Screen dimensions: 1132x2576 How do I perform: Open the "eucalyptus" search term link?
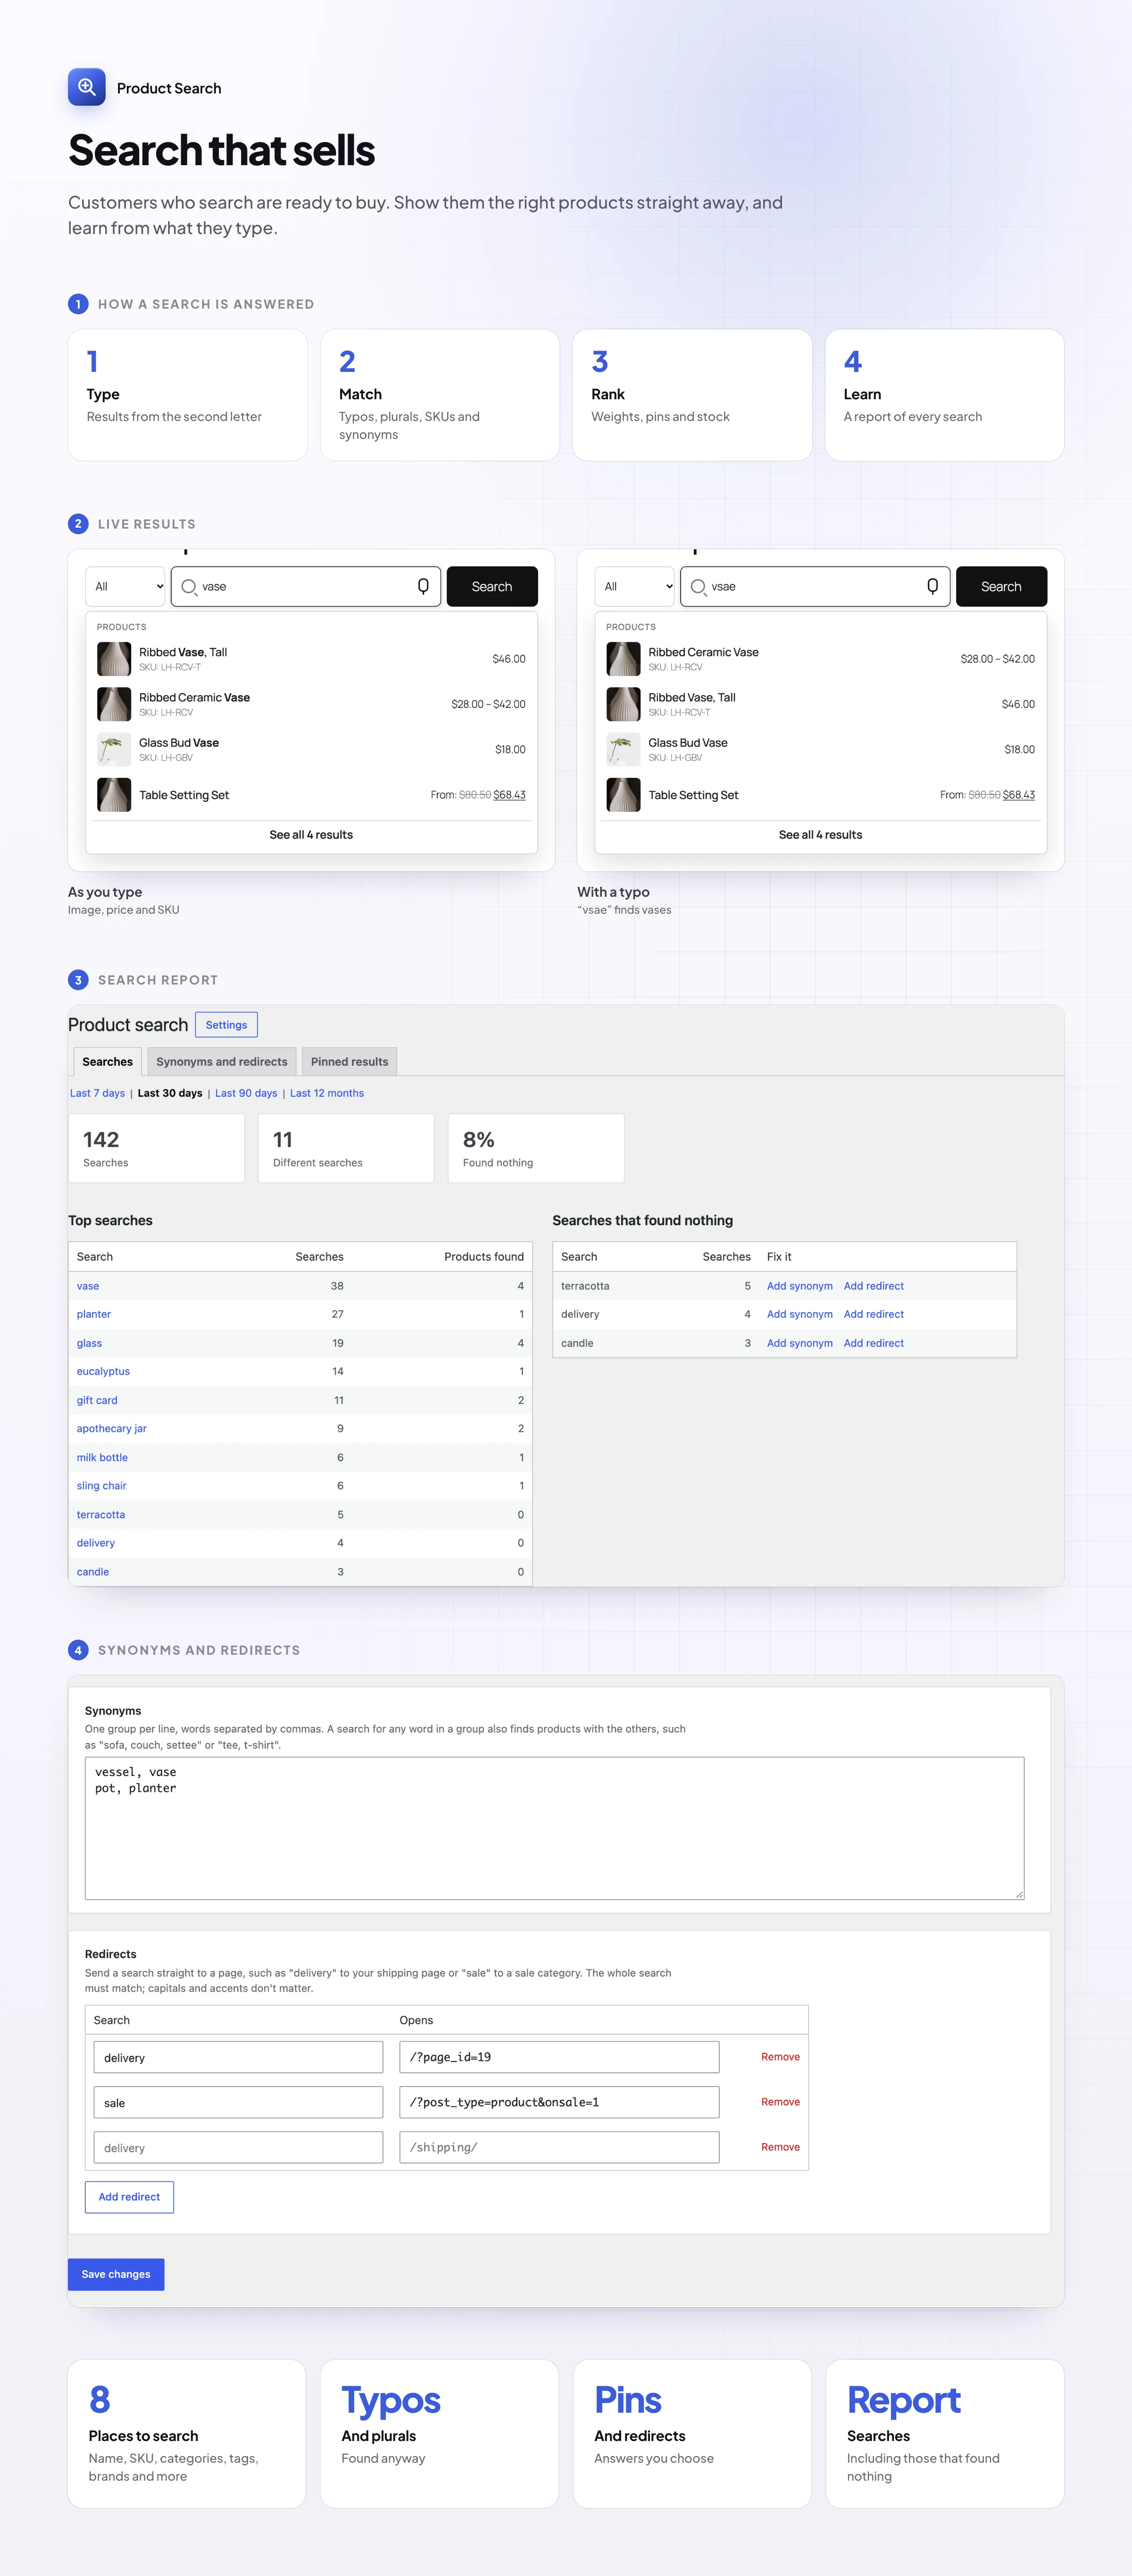[x=103, y=1371]
